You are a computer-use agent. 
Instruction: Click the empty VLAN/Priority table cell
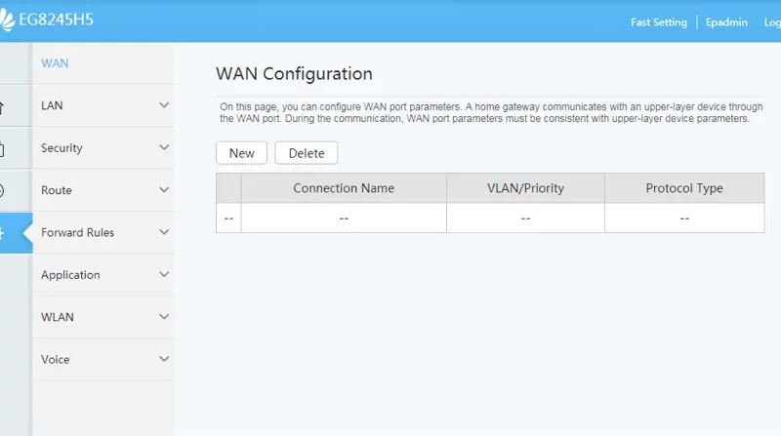point(525,218)
